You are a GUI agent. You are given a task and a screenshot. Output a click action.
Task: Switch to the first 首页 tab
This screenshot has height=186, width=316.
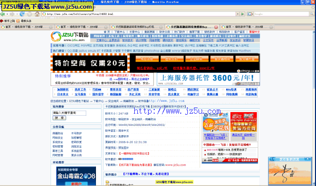coord(27,27)
